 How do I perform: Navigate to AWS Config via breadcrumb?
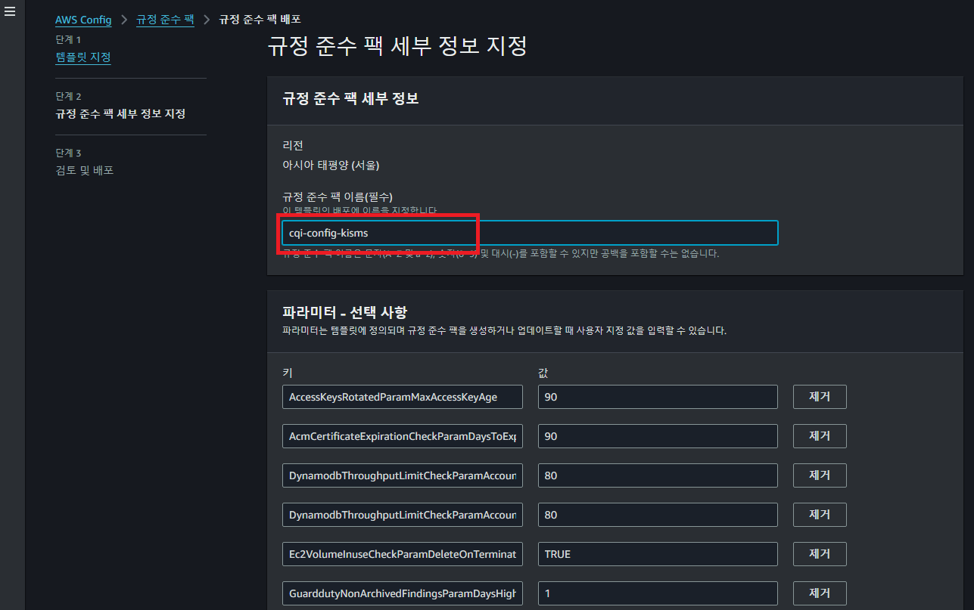pyautogui.click(x=82, y=20)
